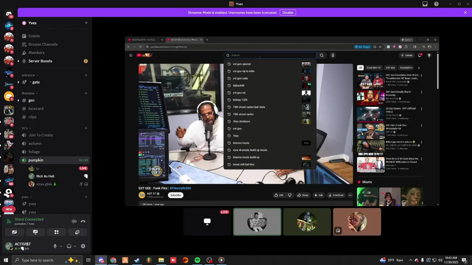Select voice participant xmas glide

pyautogui.click(x=58, y=184)
